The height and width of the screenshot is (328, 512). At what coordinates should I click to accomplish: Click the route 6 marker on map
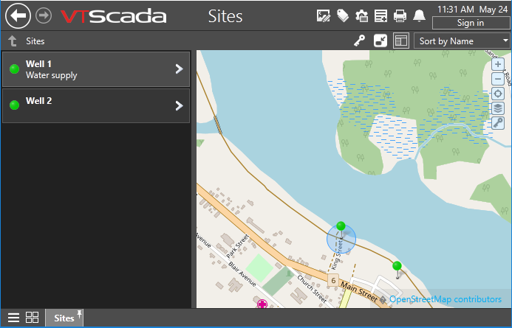[x=333, y=280]
